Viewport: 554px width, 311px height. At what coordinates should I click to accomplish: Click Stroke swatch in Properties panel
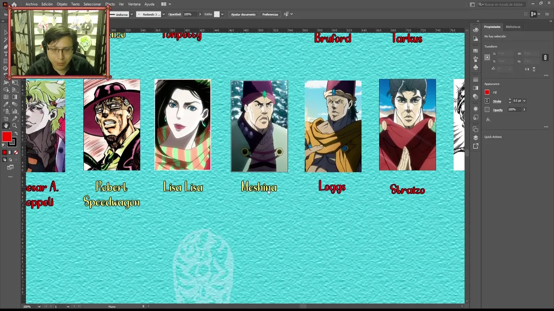(x=487, y=101)
